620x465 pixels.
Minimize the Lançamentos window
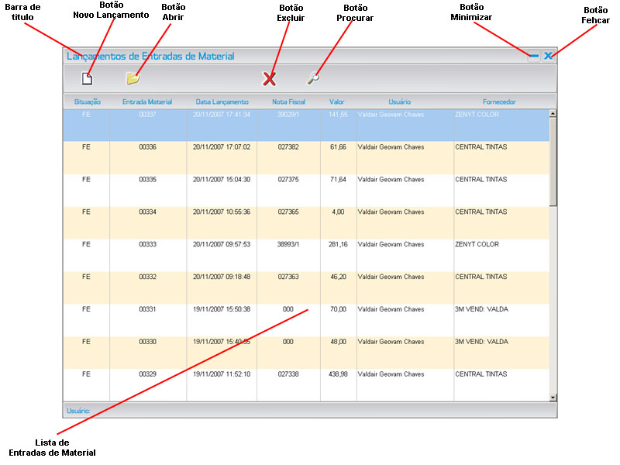click(533, 56)
